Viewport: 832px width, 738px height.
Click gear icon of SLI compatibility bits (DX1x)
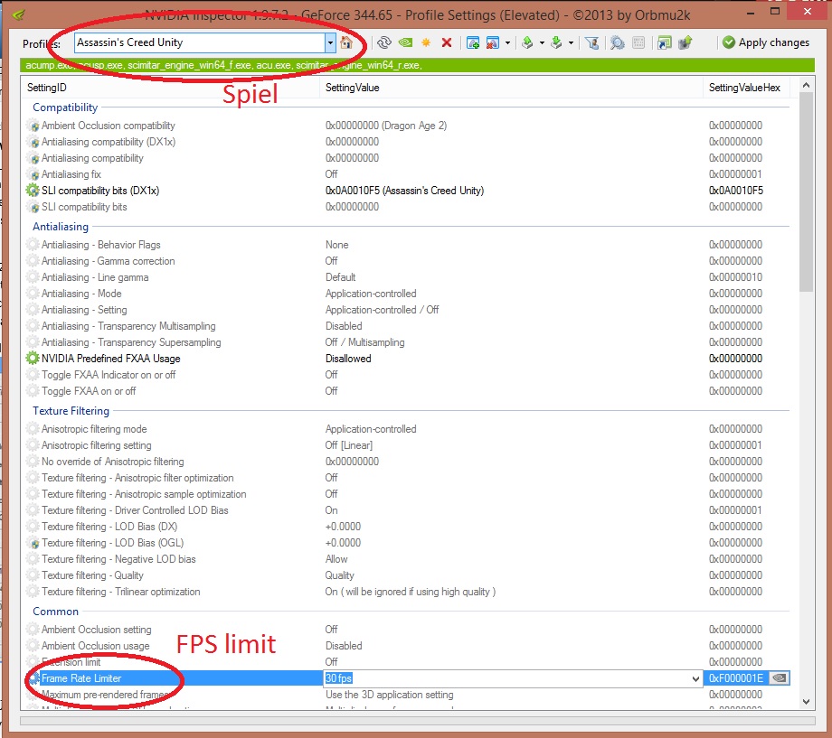tap(33, 191)
